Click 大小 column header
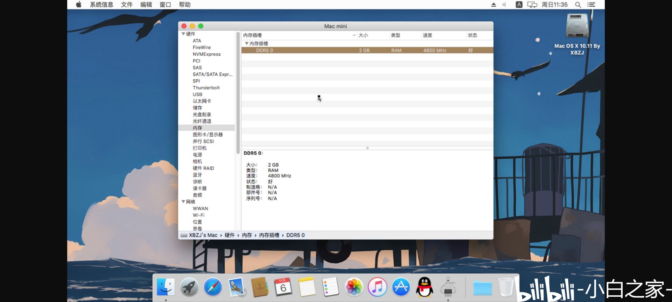Screen dimensions: 672x302 [x=373, y=35]
